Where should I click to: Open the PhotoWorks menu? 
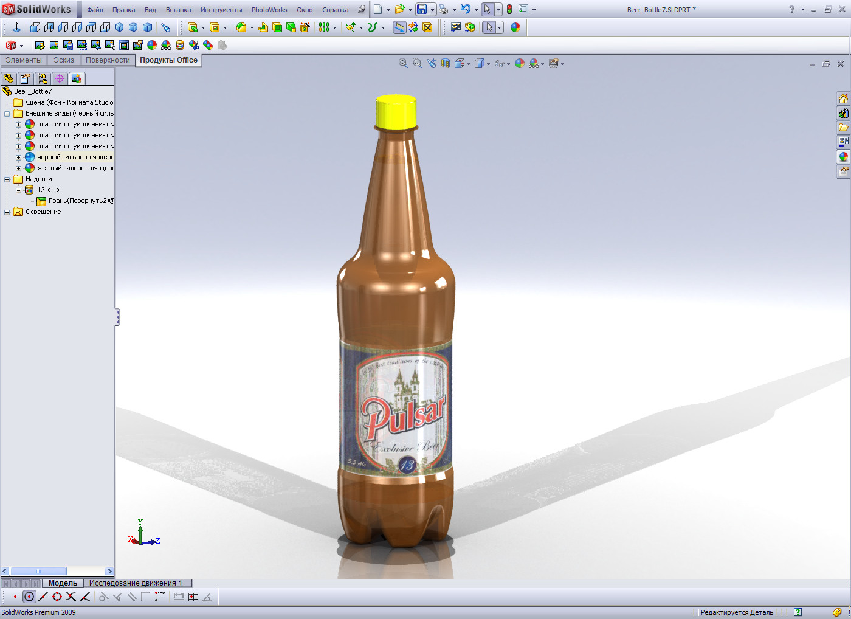point(269,10)
